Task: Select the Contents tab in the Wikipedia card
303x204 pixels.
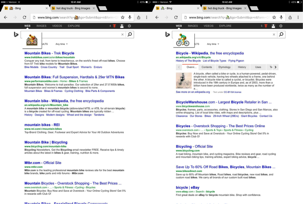Action: 207,67
